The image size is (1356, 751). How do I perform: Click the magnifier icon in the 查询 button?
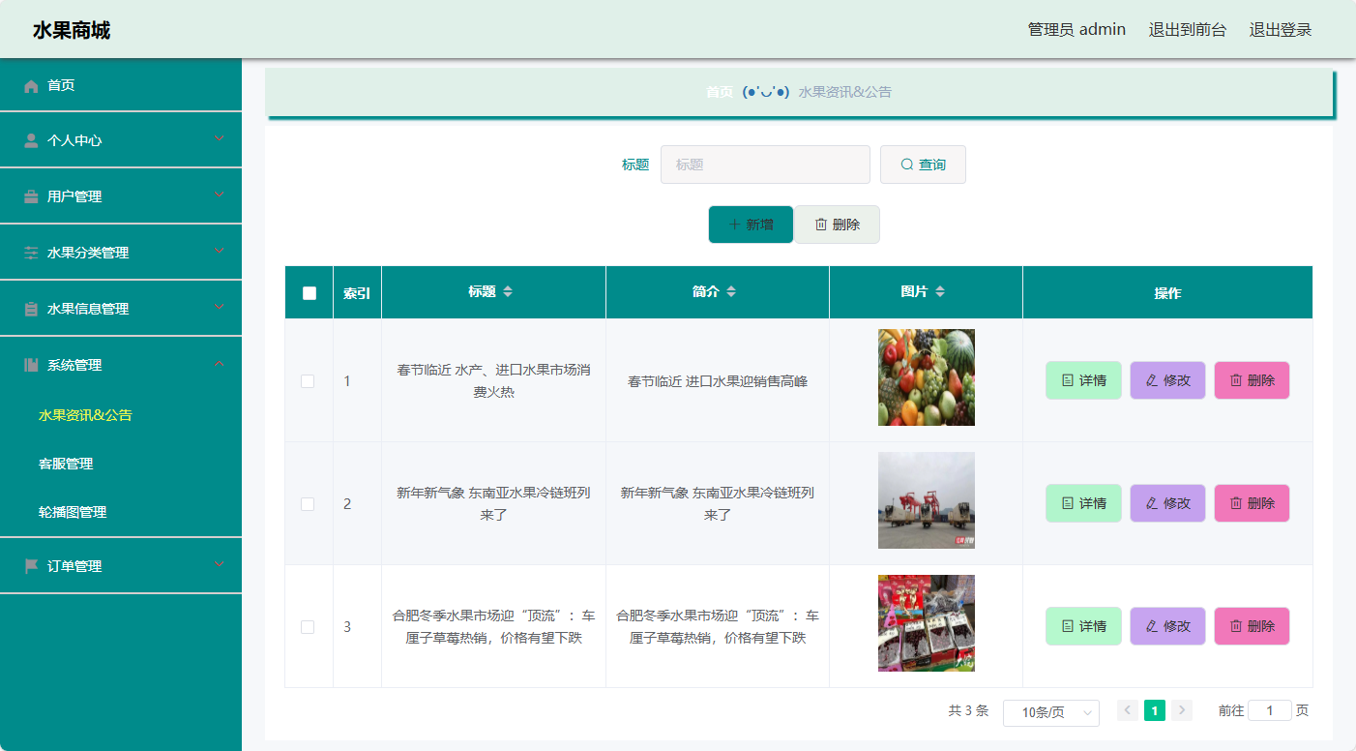pyautogui.click(x=905, y=165)
